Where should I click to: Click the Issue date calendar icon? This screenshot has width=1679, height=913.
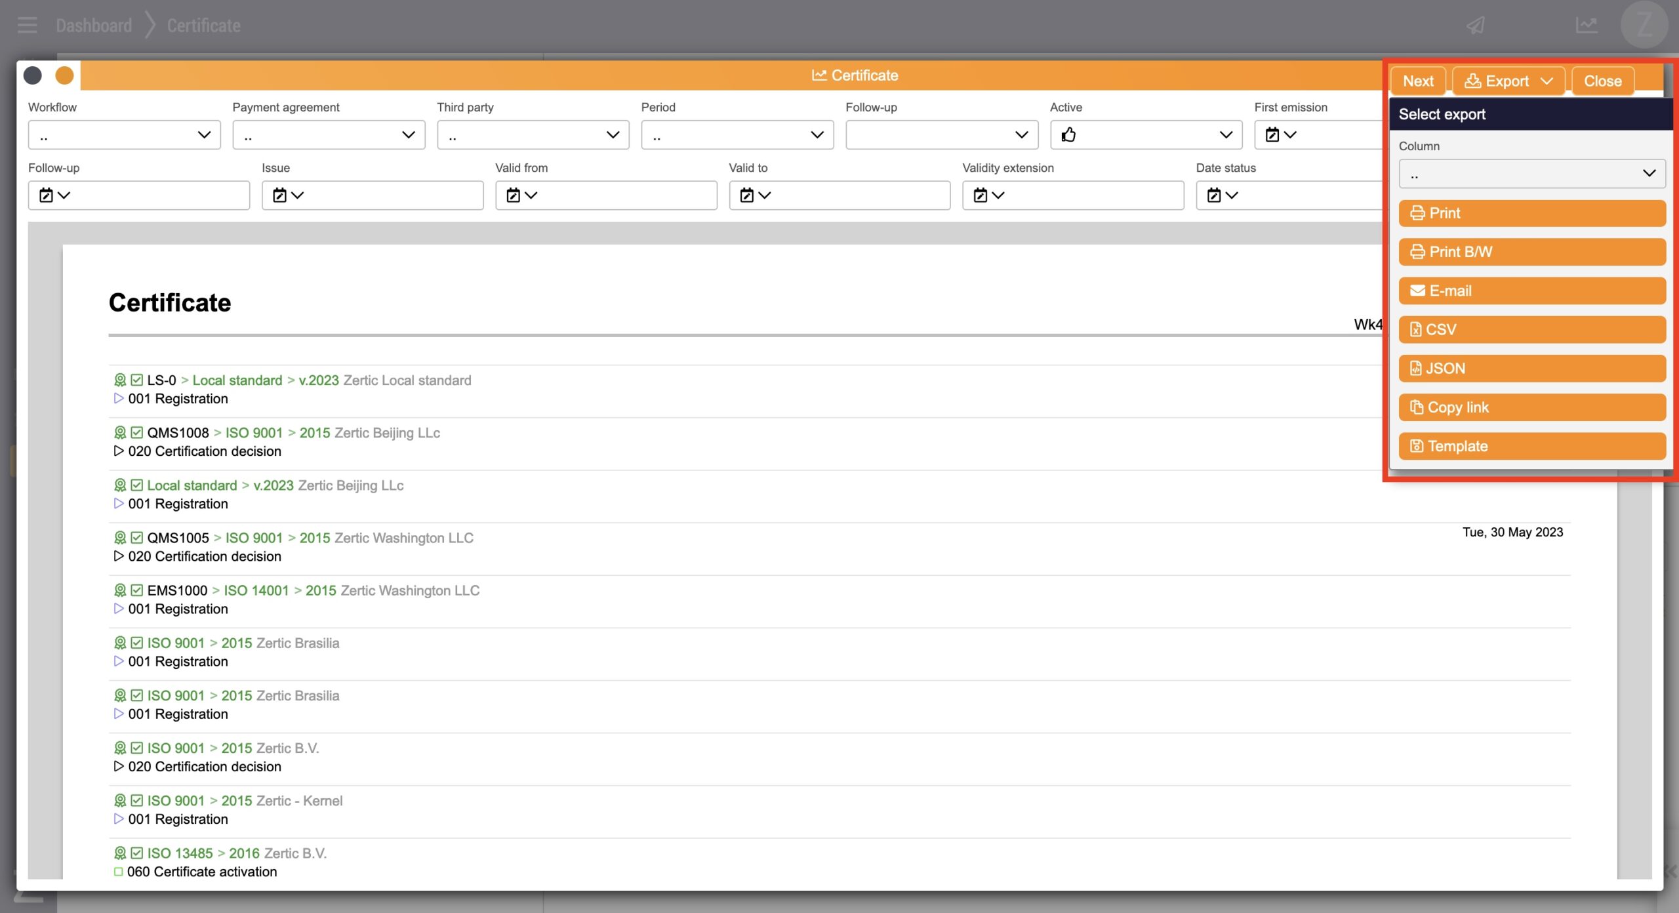tap(280, 195)
